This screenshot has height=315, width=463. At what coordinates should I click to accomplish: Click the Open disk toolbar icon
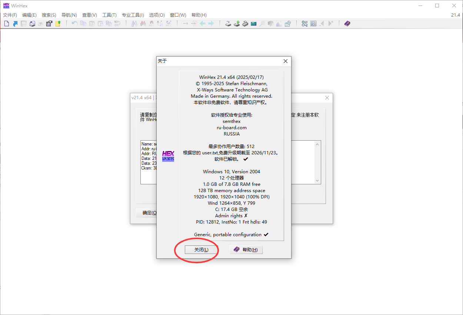point(228,23)
